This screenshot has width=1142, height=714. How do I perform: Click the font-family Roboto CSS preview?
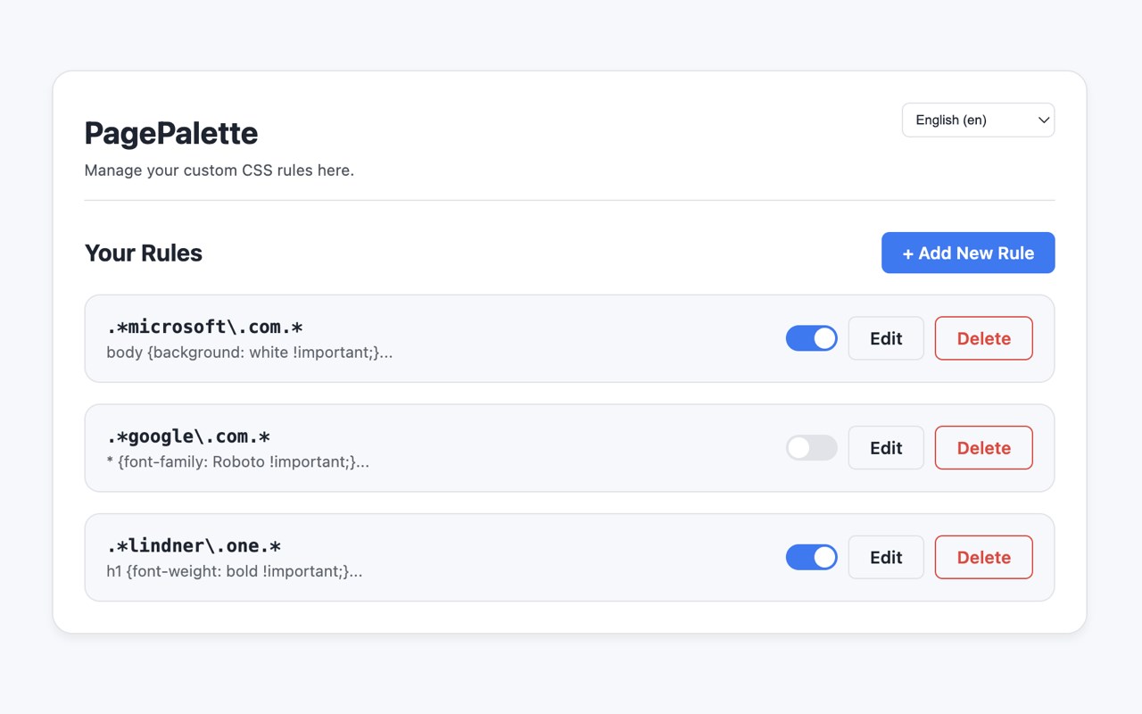coord(237,462)
